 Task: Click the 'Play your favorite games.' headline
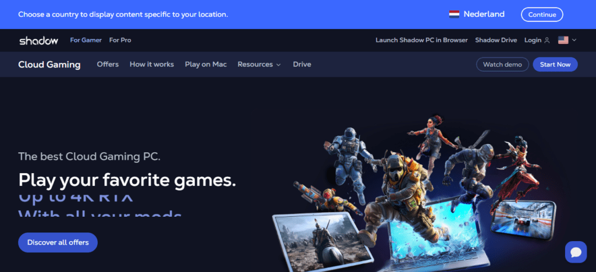coord(127,180)
